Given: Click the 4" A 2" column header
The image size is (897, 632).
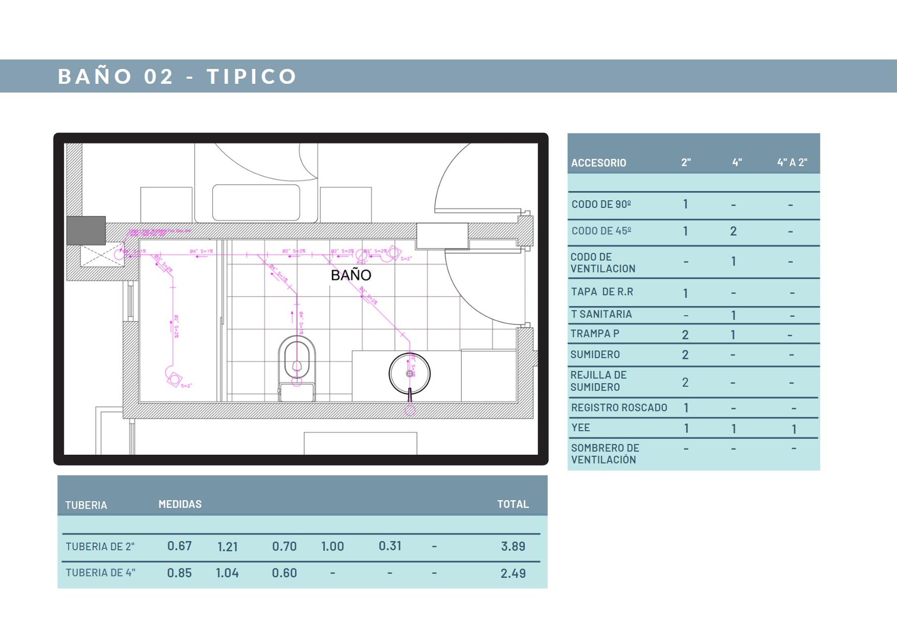Looking at the screenshot, I should point(792,162).
